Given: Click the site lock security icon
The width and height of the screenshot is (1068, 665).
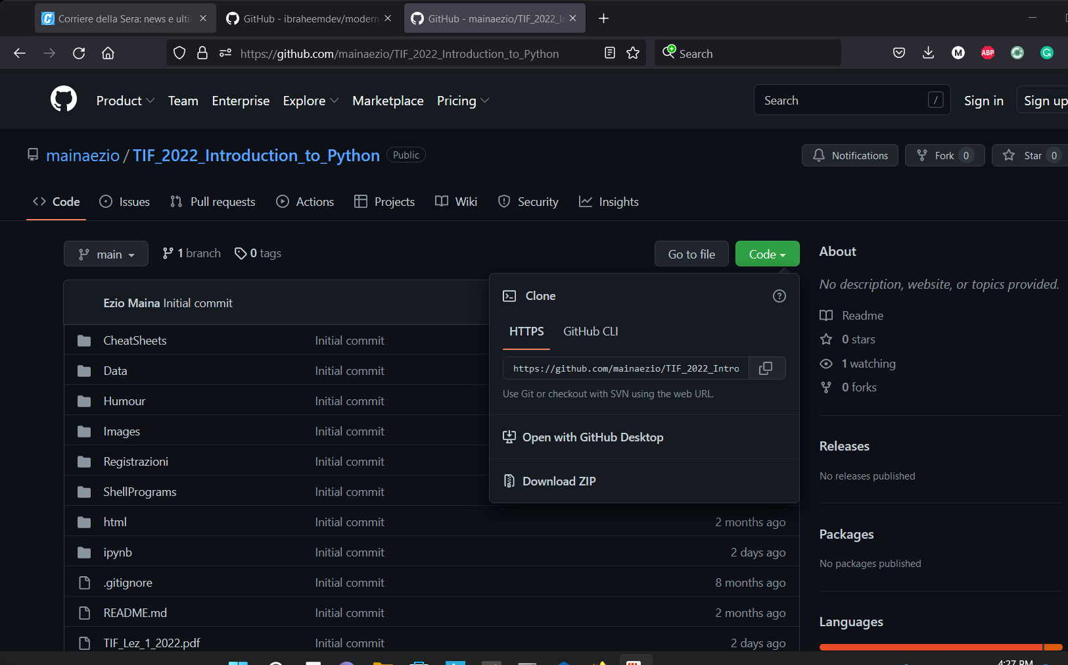Looking at the screenshot, I should pos(202,53).
